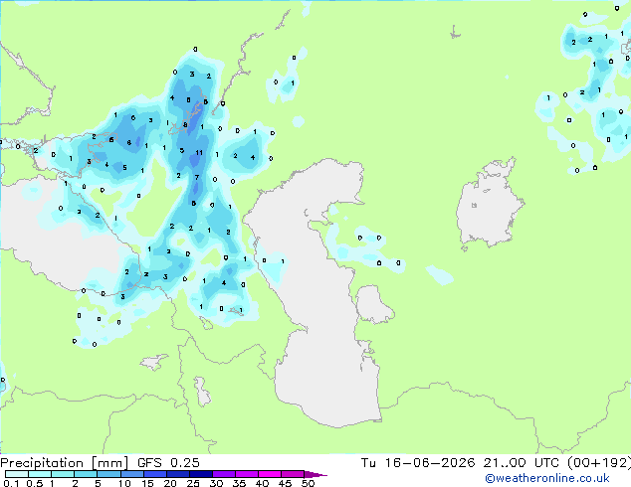
Task: Choose the 20–25 mm legend color swatch
Action: point(178,474)
